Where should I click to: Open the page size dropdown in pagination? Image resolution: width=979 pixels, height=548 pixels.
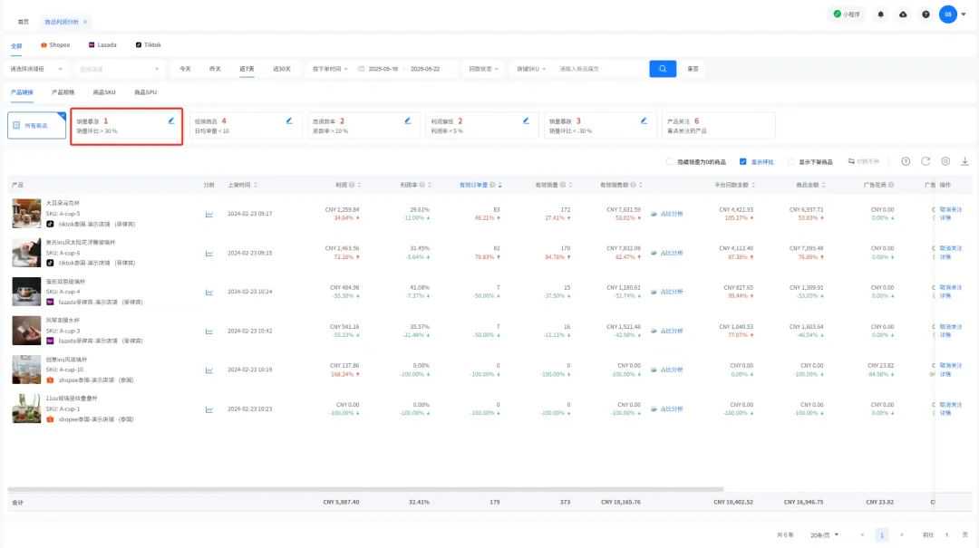point(824,535)
